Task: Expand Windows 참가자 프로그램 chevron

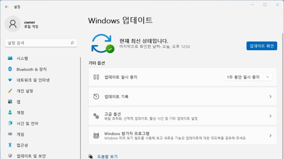Action: pyautogui.click(x=271, y=136)
